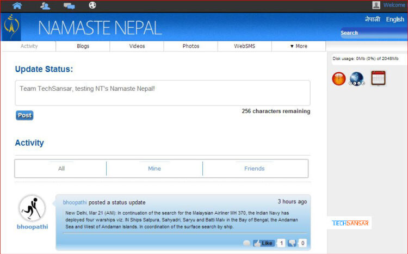Open bhoopathi's profile picture
Image resolution: width=408 pixels, height=254 pixels.
tap(32, 208)
